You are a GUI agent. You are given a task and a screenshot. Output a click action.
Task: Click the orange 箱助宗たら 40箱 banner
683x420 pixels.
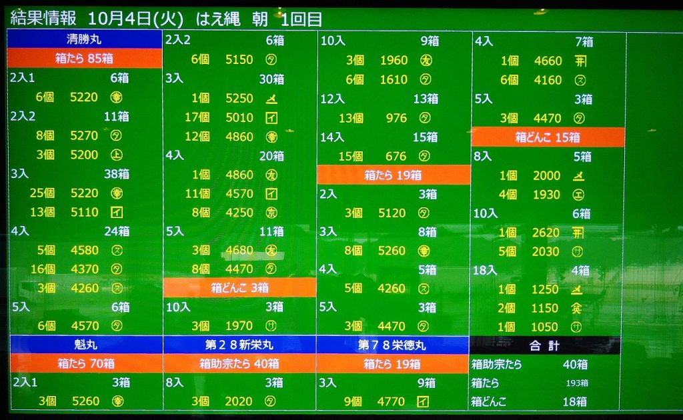pyautogui.click(x=239, y=364)
